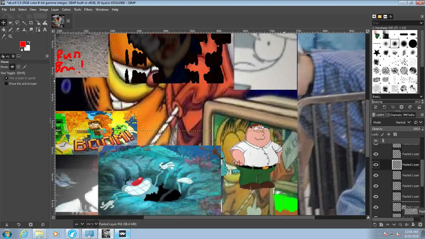
Task: Set Move tool to affect paths
Action: [x=25, y=67]
